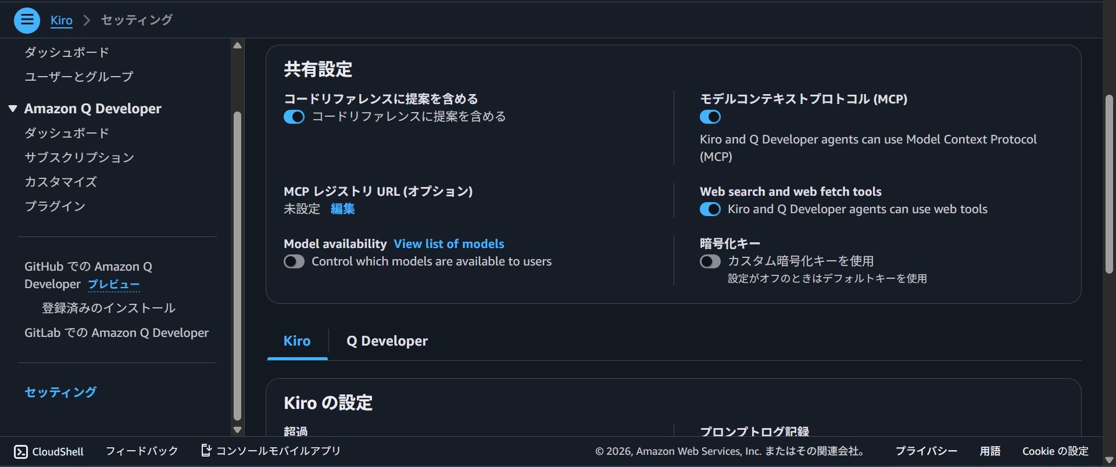Enable the Model availability toggle
This screenshot has height=467, width=1116.
294,261
